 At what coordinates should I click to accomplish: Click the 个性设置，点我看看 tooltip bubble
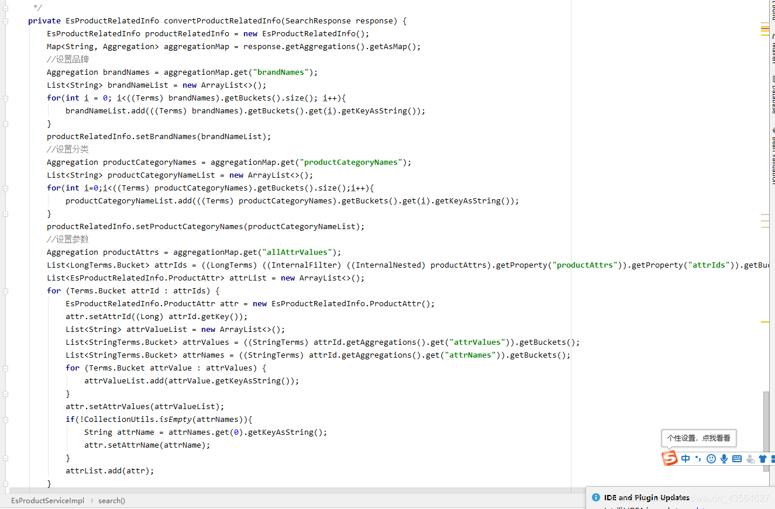click(x=698, y=438)
